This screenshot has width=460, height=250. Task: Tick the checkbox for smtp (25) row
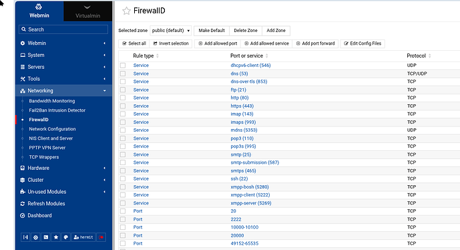123,154
